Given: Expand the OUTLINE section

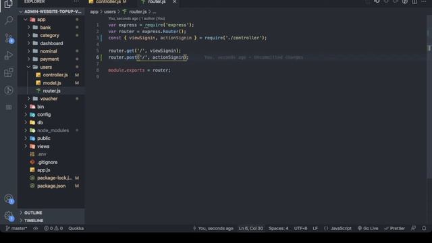Looking at the screenshot, I should coord(33,213).
